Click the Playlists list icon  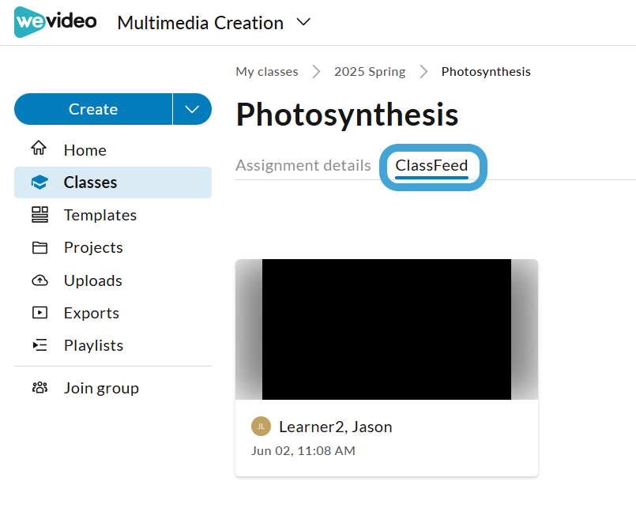(x=40, y=345)
